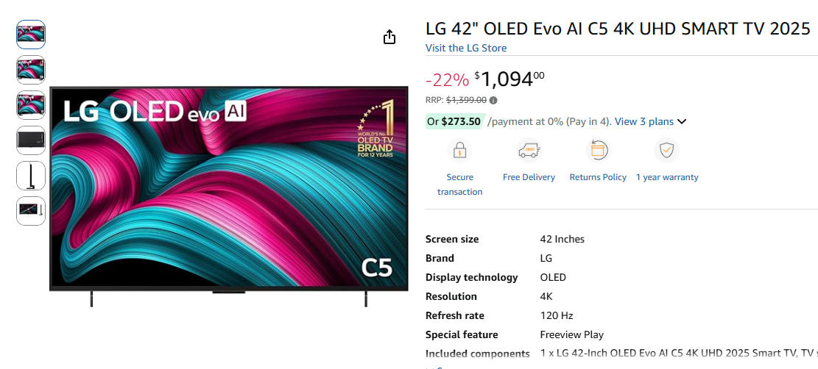
Task: Open the Secure transaction text link
Action: coord(459,184)
